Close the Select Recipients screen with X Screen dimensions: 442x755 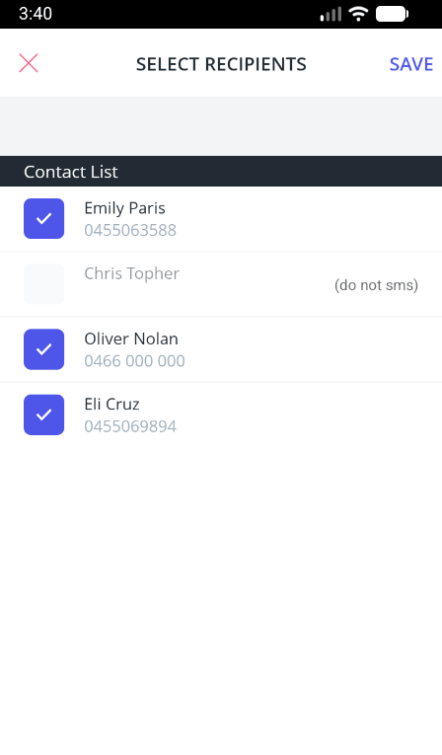(29, 63)
